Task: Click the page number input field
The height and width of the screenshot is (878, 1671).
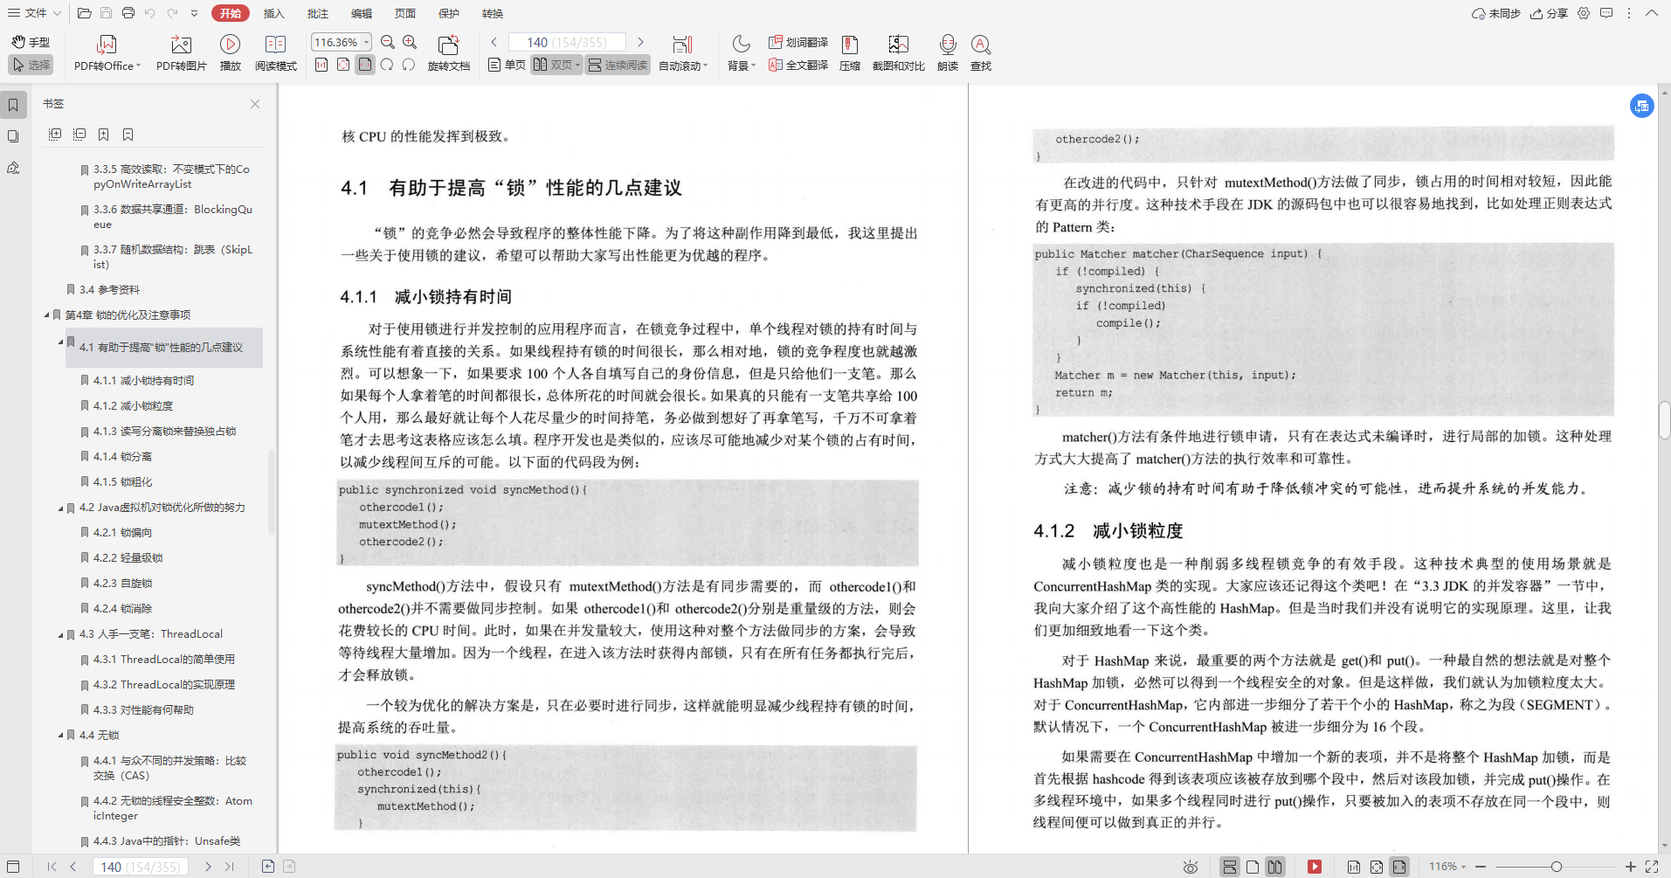Action: 566,41
